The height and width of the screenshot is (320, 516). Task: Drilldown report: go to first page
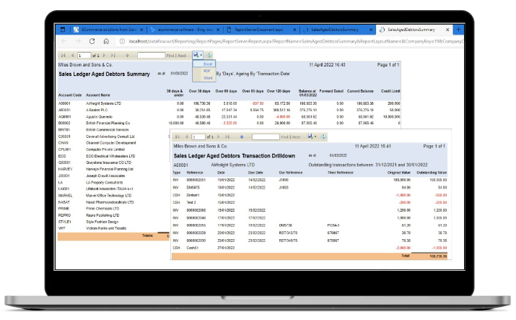[178, 137]
